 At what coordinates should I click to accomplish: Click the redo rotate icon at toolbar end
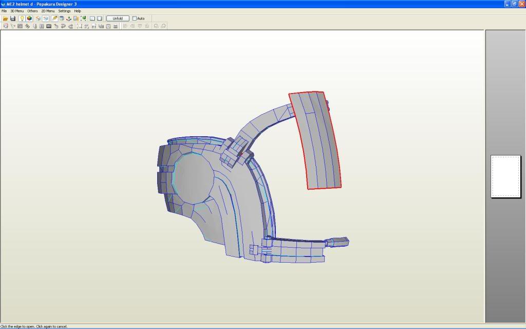pos(163,26)
